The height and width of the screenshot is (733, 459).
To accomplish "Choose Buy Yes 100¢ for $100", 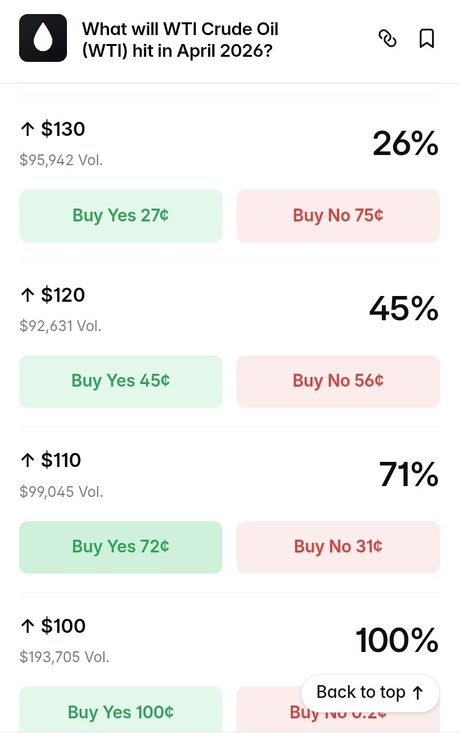I will 120,711.
